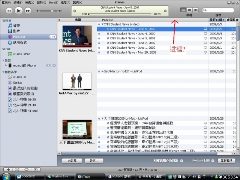Uncheck CNN Student News - June 1, 2009
The height and width of the screenshot is (180, 240).
[108, 48]
